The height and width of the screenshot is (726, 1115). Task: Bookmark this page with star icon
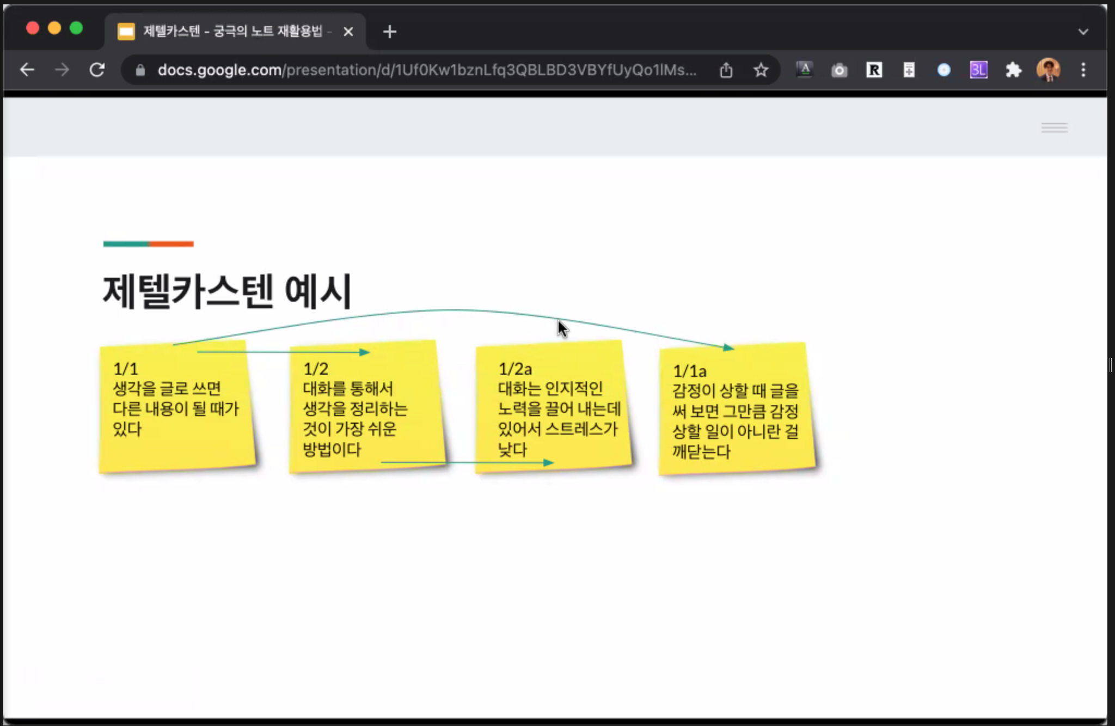[761, 70]
